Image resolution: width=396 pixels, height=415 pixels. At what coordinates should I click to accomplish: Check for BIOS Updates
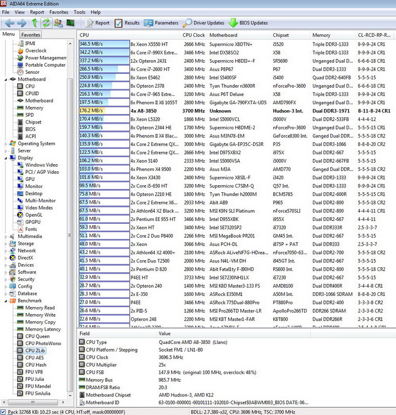pos(249,23)
